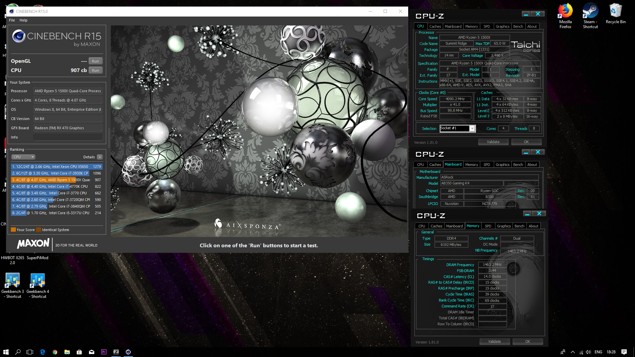The image size is (635, 357).
Task: Switch to CPU tab in middle CPU-Z window
Action: click(x=420, y=165)
